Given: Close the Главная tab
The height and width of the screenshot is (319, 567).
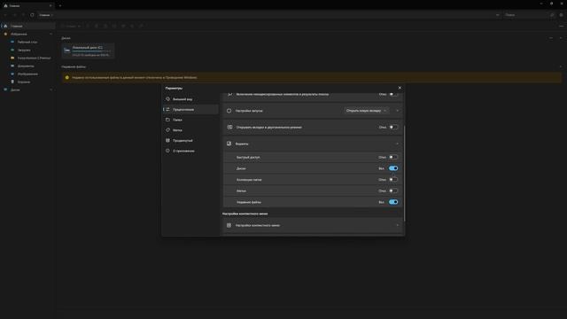Looking at the screenshot, I should coord(50,5).
